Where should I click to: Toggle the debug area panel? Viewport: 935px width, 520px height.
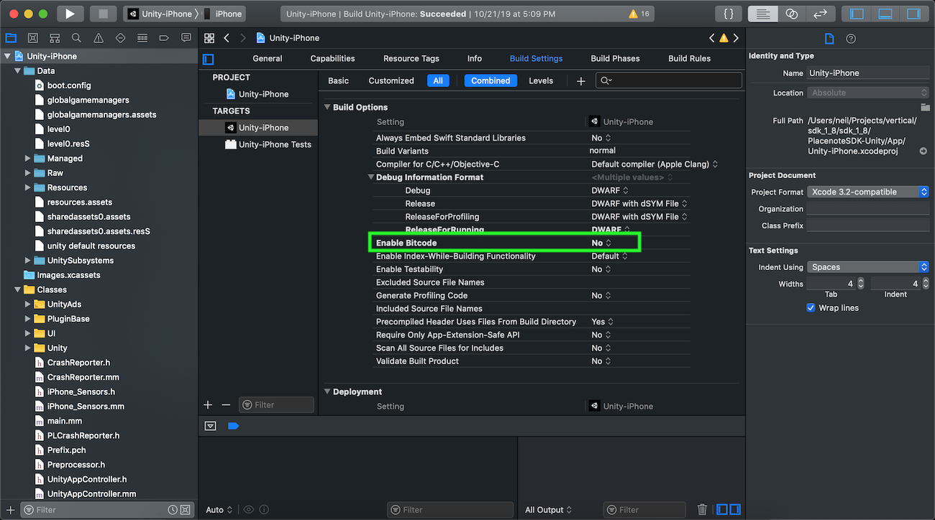pyautogui.click(x=885, y=14)
